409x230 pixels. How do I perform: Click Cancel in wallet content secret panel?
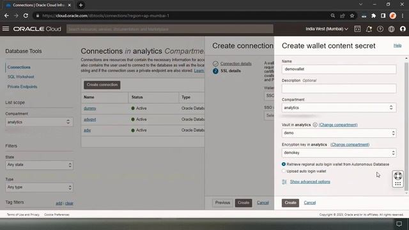tap(309, 203)
